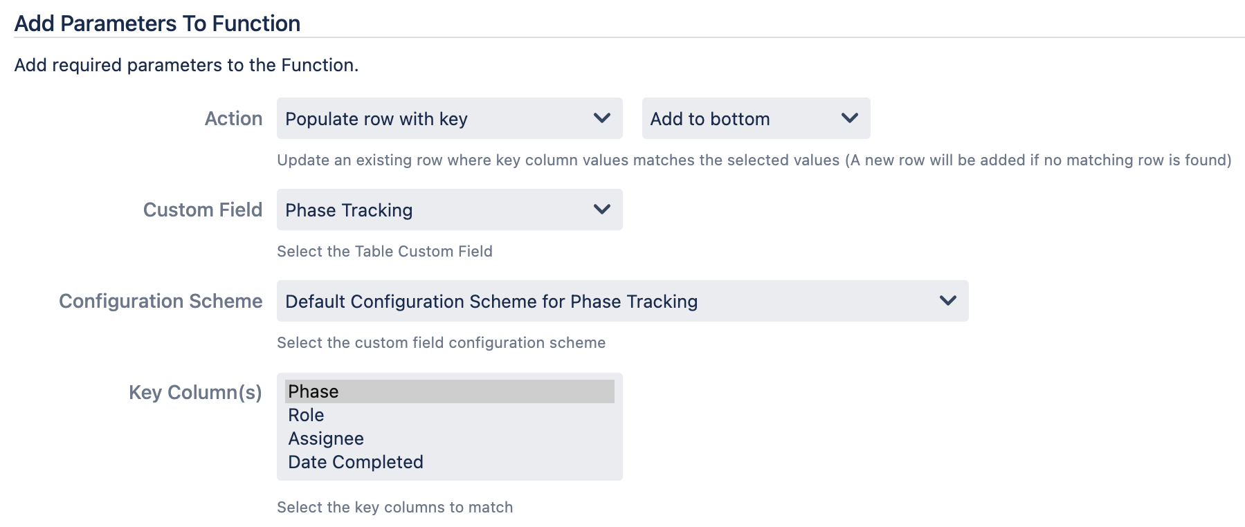Click the "Custom Field" label
This screenshot has width=1245, height=527.
(202, 210)
